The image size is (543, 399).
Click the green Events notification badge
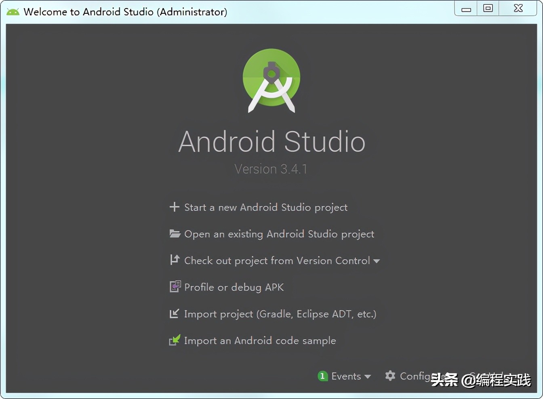322,376
